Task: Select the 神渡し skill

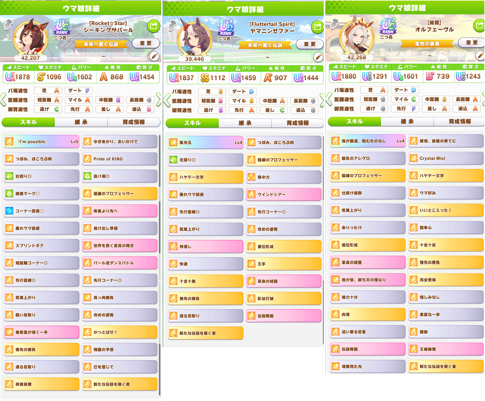Action: pyautogui.click(x=206, y=246)
